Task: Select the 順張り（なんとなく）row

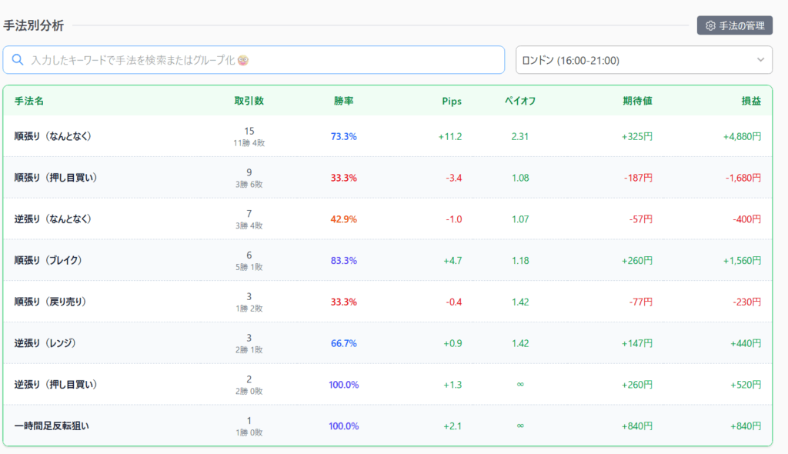Action: click(x=54, y=136)
